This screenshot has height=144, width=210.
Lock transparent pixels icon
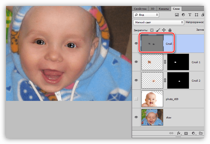(x=152, y=30)
